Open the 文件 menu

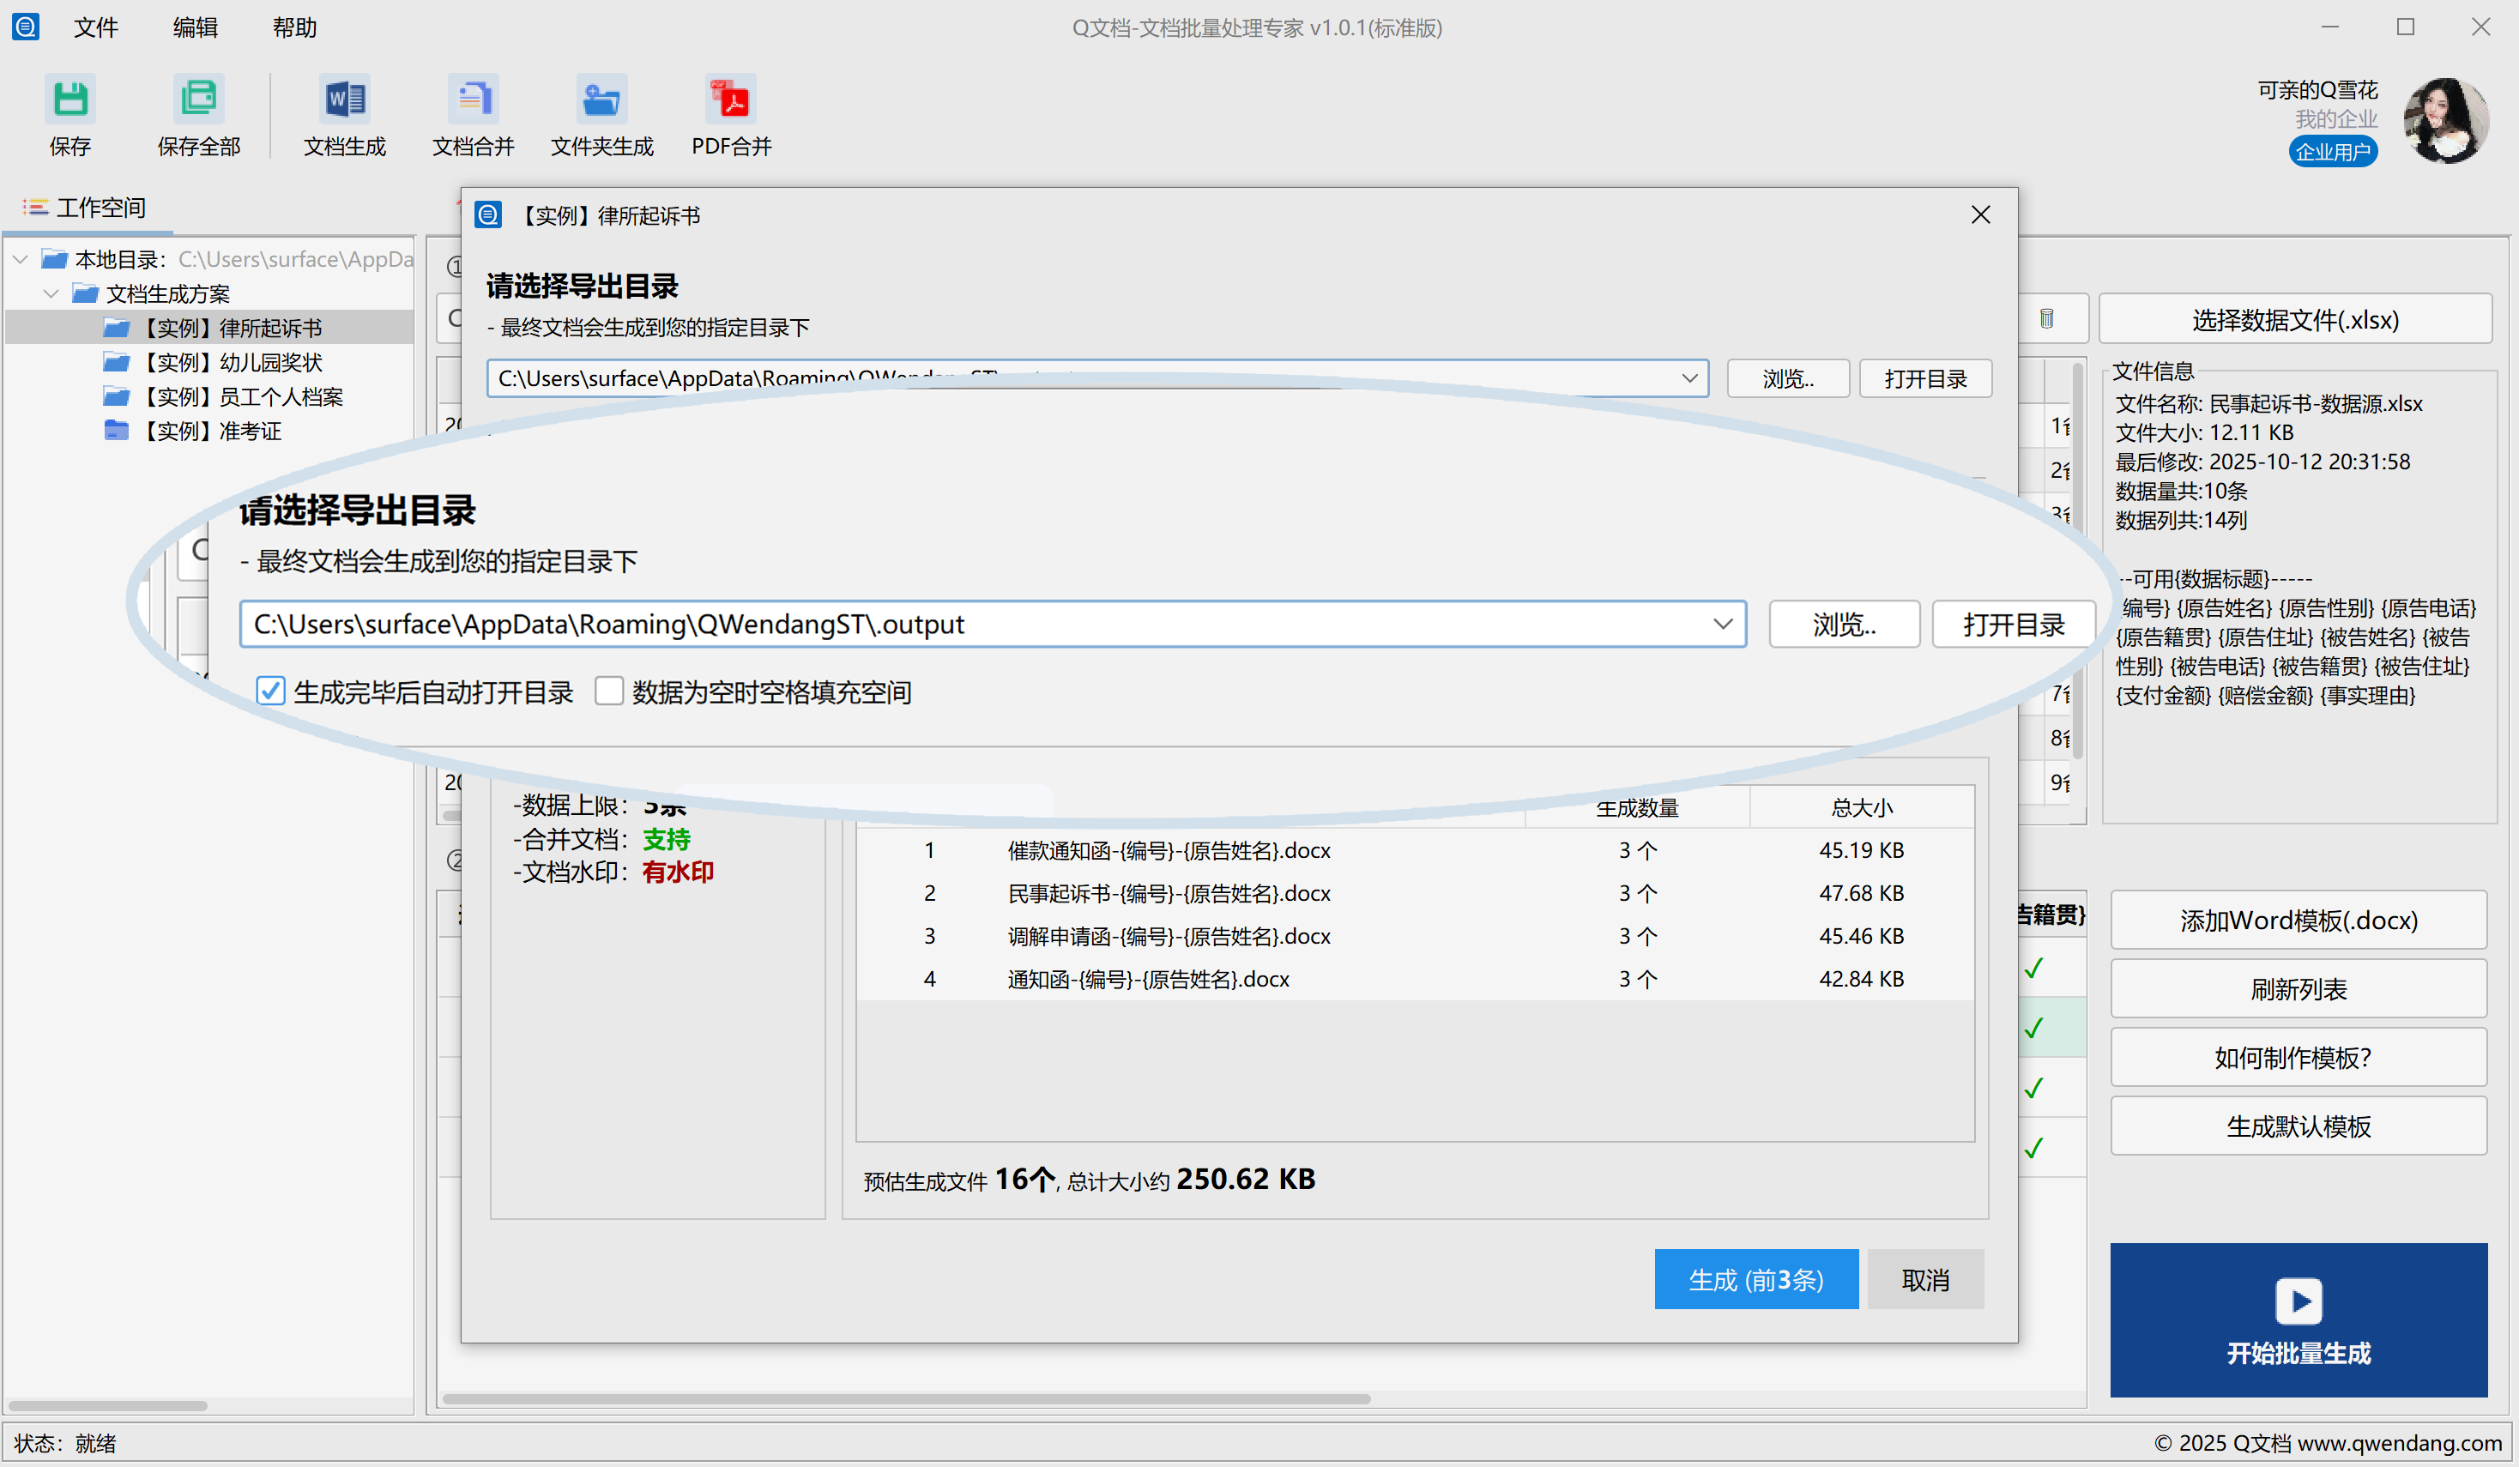(x=96, y=28)
